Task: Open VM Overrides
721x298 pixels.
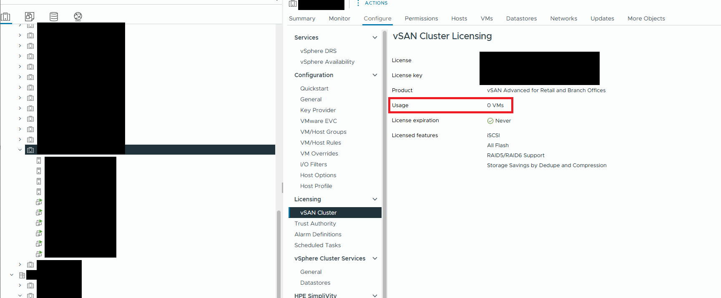Action: [319, 153]
